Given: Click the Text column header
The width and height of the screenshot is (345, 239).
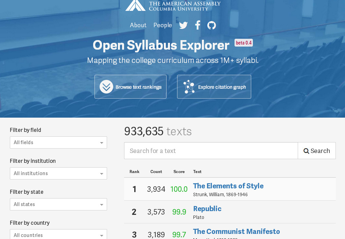Looking at the screenshot, I should click(x=197, y=172).
